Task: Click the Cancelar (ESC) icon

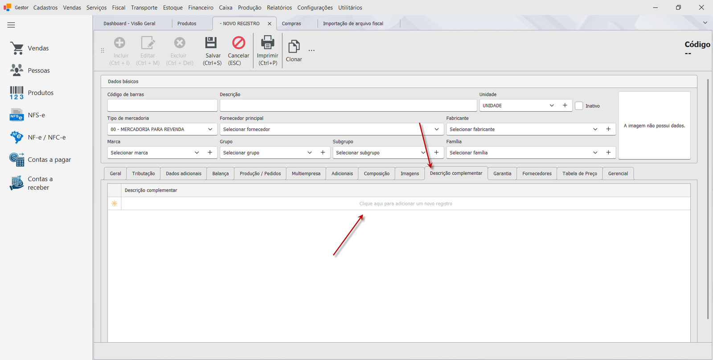Action: coord(239,43)
